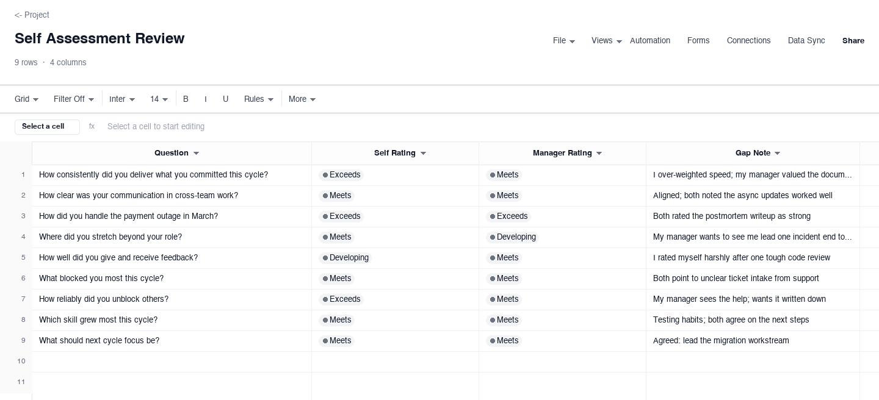Click Meets manager rating in row 9
Image resolution: width=879 pixels, height=400 pixels.
pos(504,341)
